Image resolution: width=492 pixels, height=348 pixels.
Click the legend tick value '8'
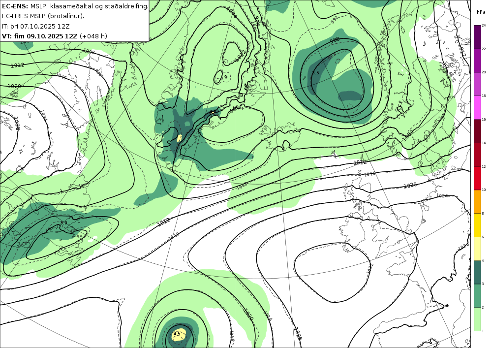(483, 214)
